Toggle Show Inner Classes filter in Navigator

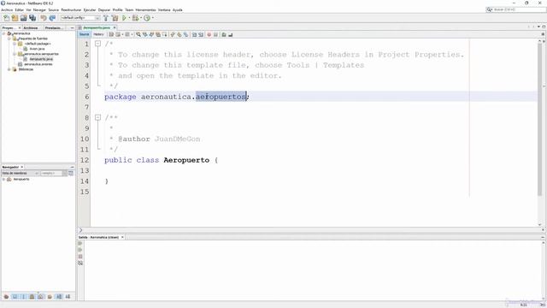(x=41, y=297)
